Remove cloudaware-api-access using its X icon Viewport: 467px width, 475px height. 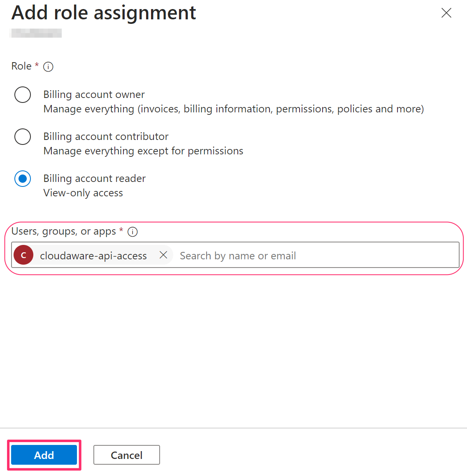163,255
